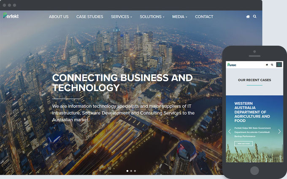The width and height of the screenshot is (287, 179).
Task: Tap the View Case Study button
Action: click(x=244, y=144)
